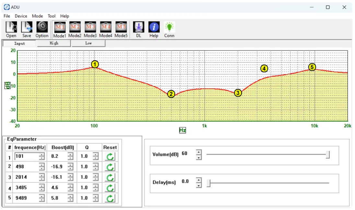Click the Delay value 0.0

[x=185, y=181]
